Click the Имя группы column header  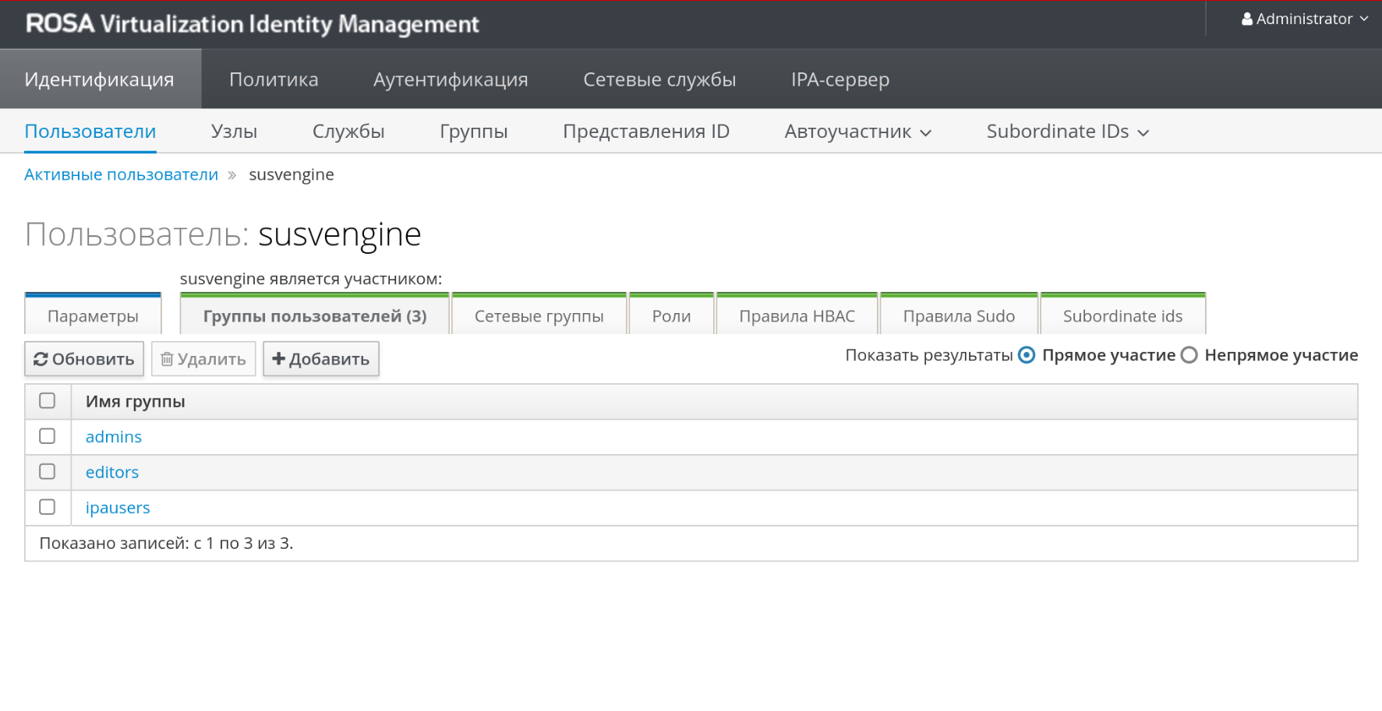136,402
